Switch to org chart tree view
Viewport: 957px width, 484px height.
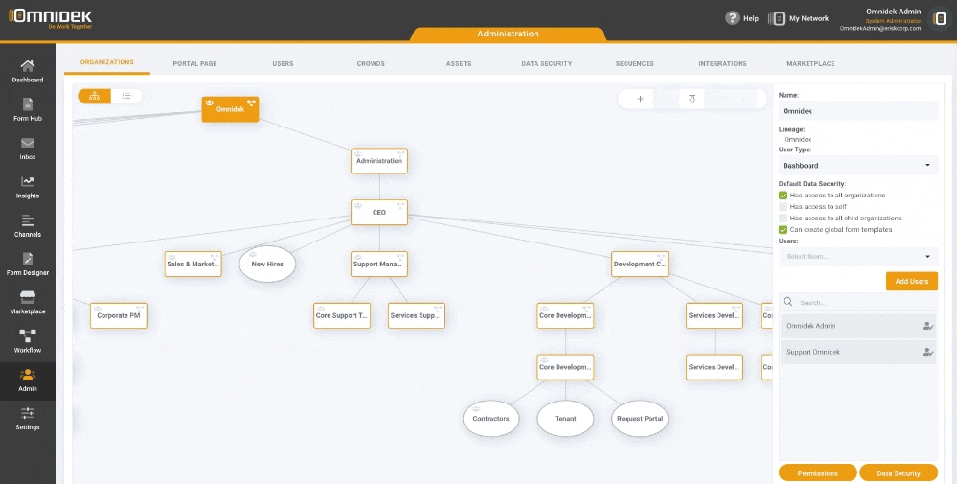pyautogui.click(x=94, y=96)
